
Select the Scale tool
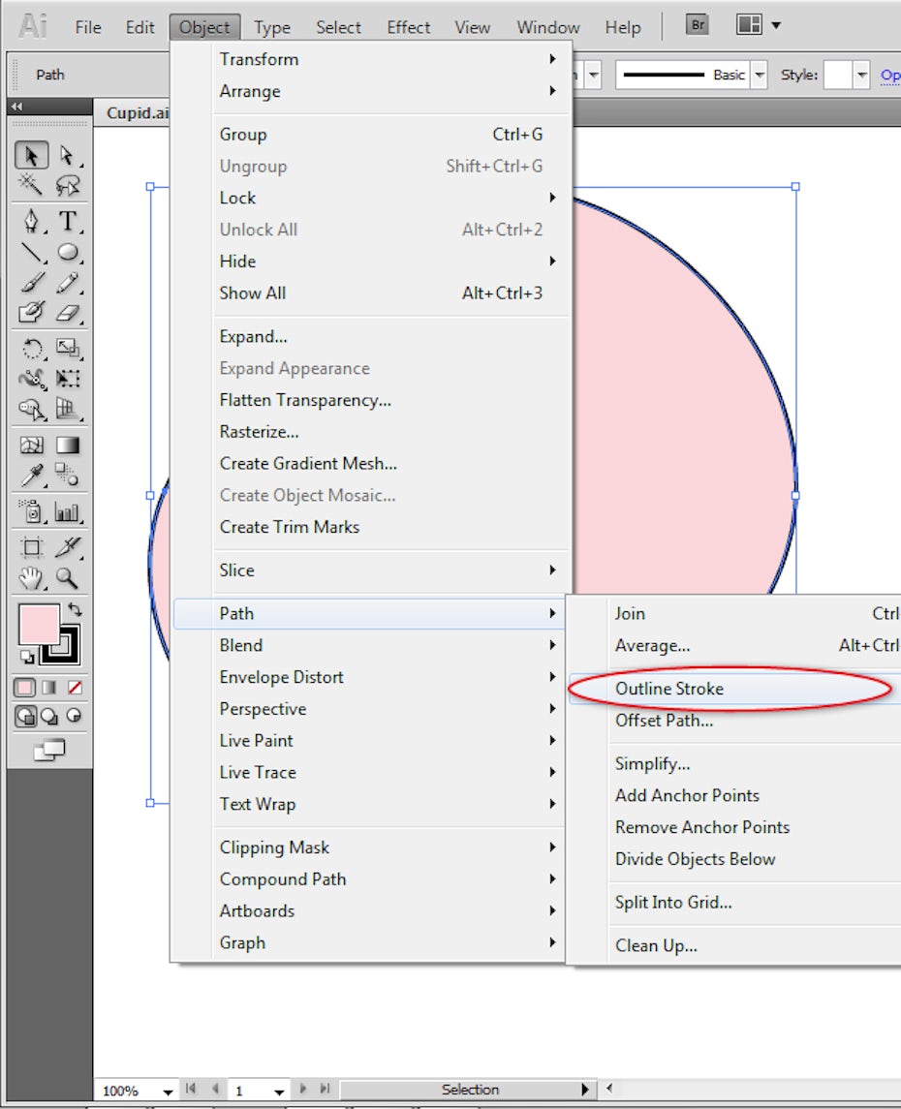coord(67,348)
